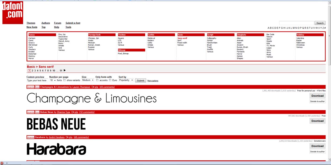Open the Size Medium dropdown
This screenshot has height=165, width=331.
[88, 80]
